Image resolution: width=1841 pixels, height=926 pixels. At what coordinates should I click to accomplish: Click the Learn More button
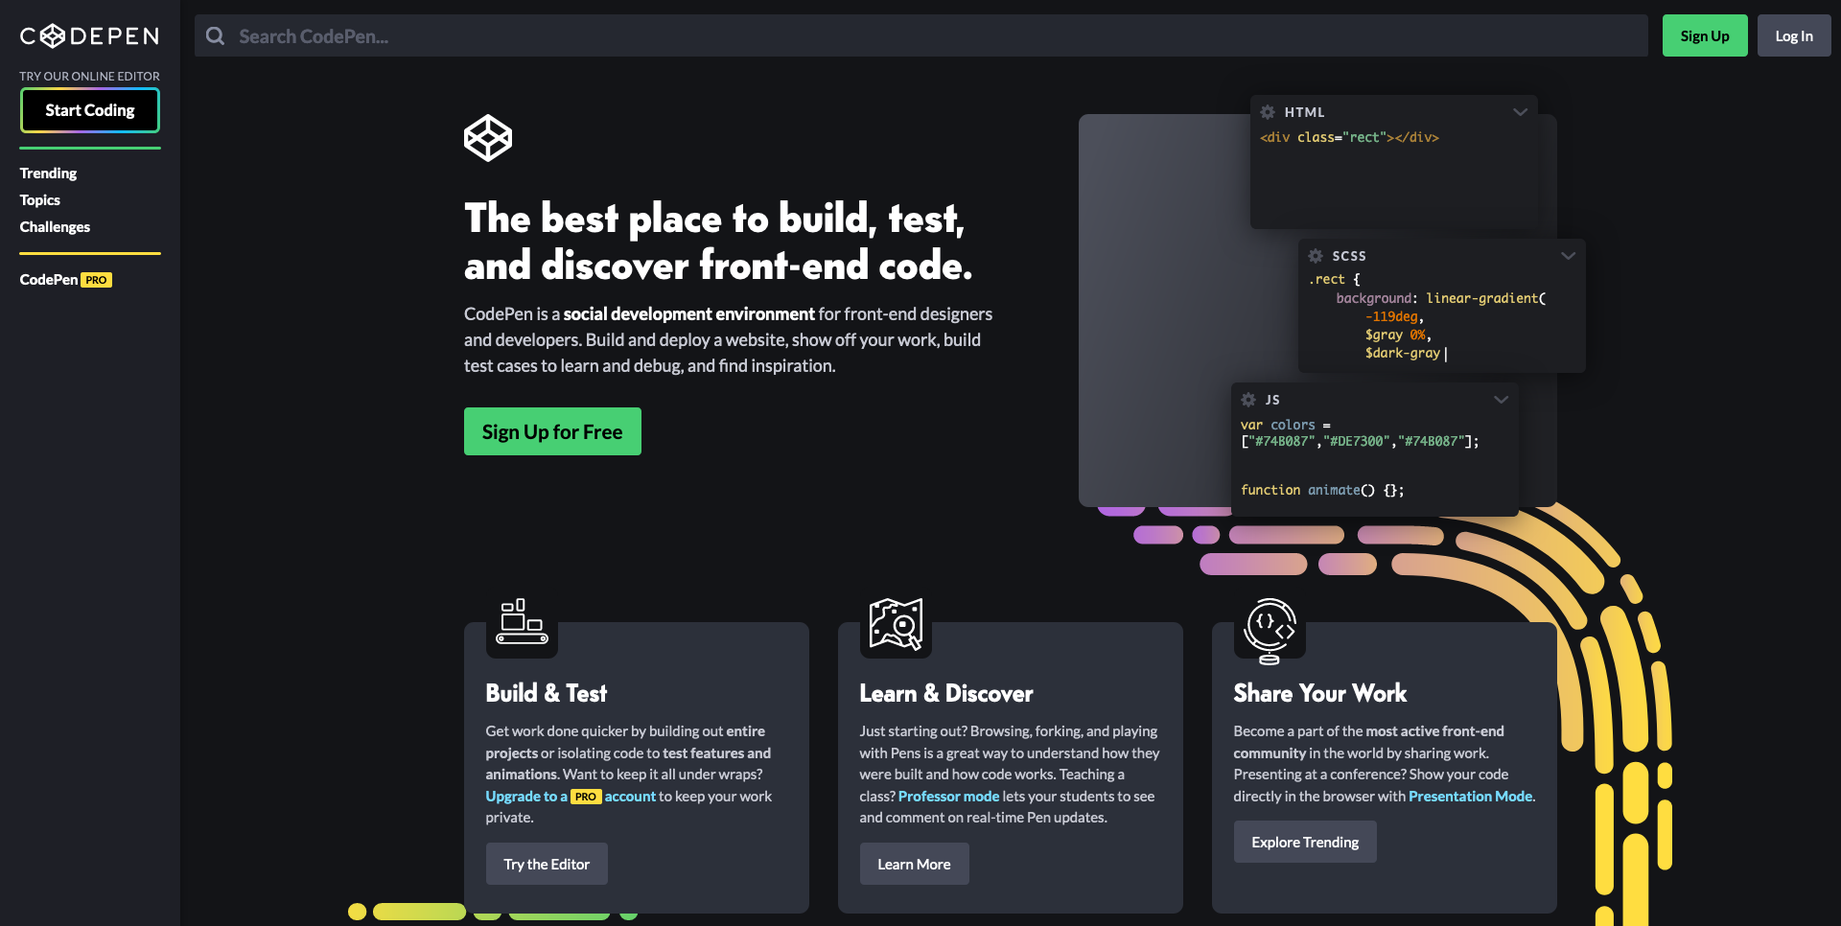coord(914,864)
